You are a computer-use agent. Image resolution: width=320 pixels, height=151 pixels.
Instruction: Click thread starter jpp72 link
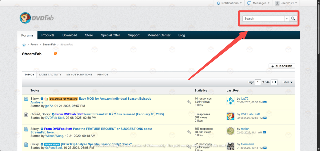(49, 106)
